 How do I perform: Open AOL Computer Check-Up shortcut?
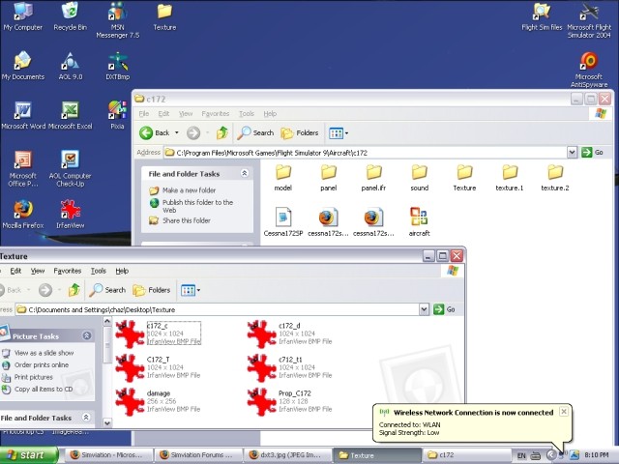(x=71, y=168)
